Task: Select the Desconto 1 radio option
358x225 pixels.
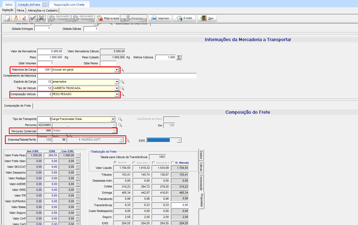Action: (134, 163)
